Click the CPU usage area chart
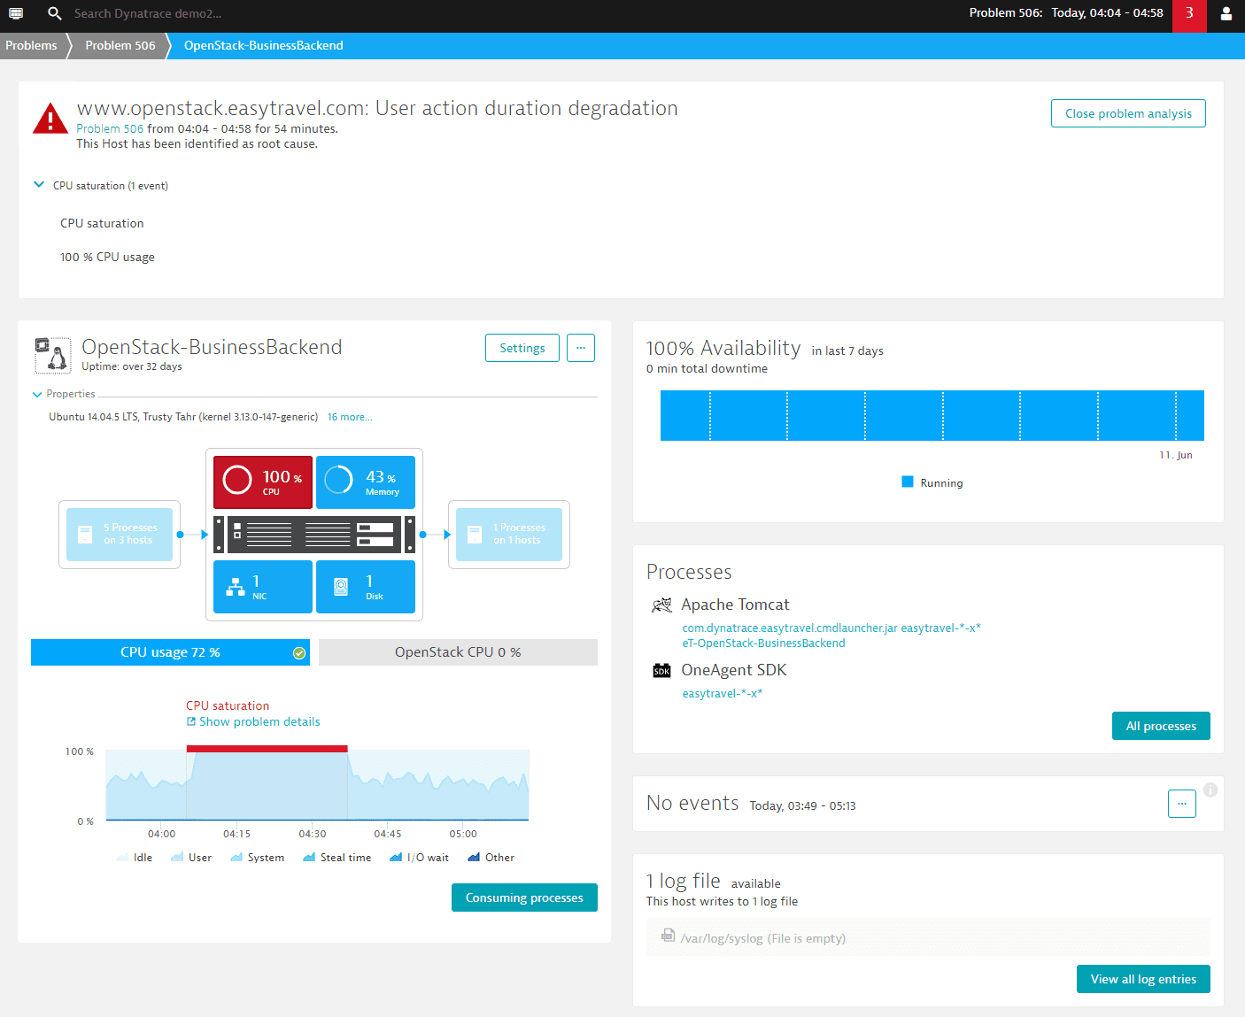This screenshot has height=1017, width=1245. point(317,786)
